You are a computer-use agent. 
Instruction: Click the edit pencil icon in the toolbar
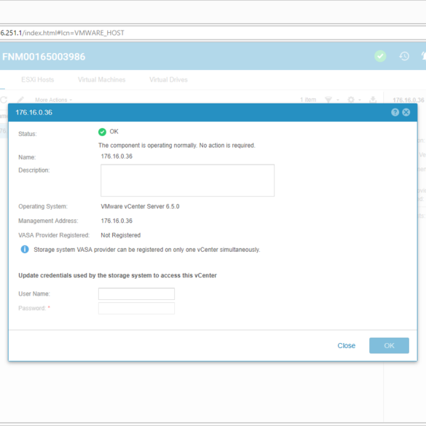tap(20, 100)
